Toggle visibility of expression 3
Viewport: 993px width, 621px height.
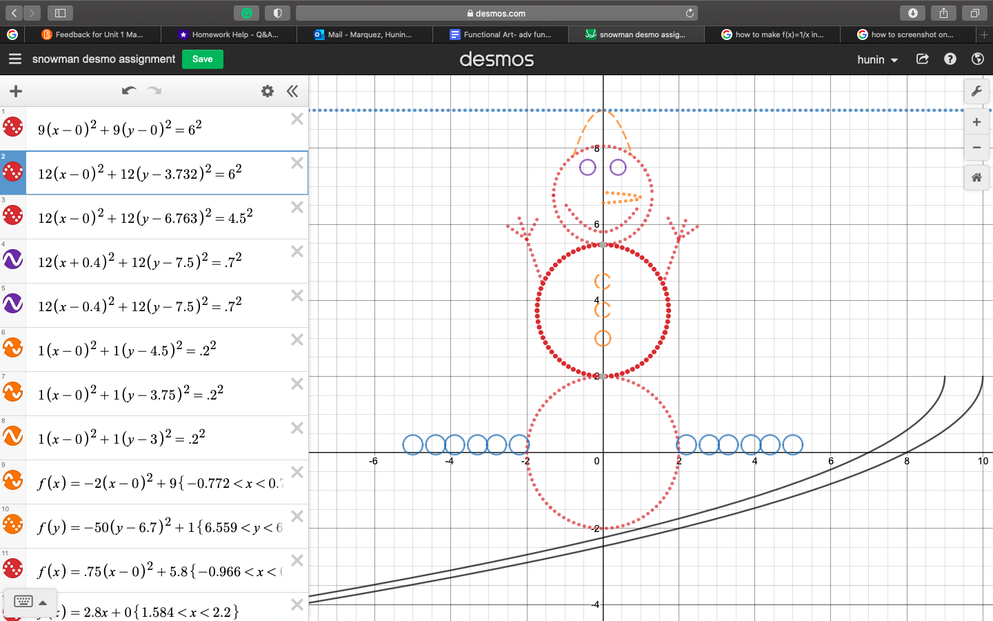click(13, 215)
